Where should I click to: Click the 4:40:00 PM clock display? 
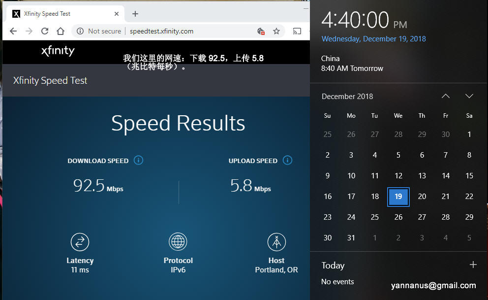(x=364, y=20)
